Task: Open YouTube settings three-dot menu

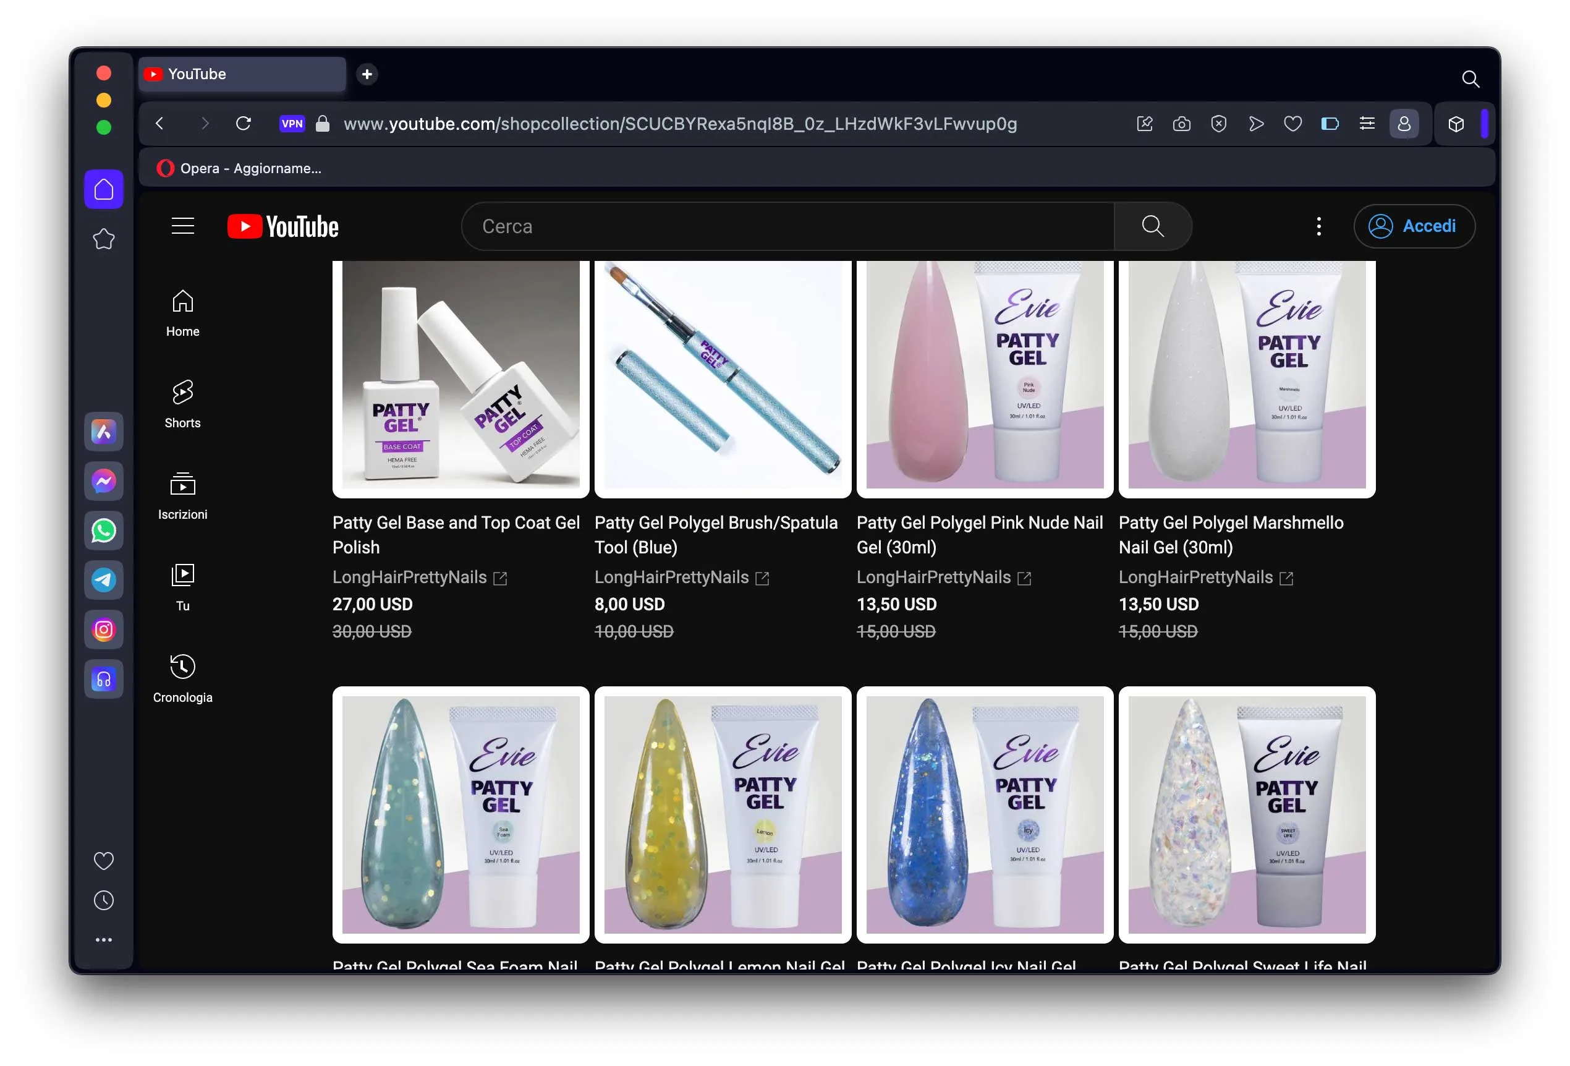Action: click(1318, 226)
